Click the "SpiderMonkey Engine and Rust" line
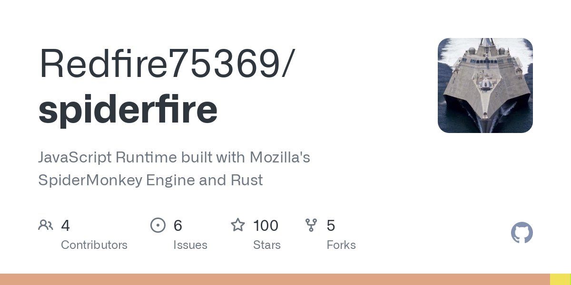Screen dimensions: 571x285 pos(150,180)
